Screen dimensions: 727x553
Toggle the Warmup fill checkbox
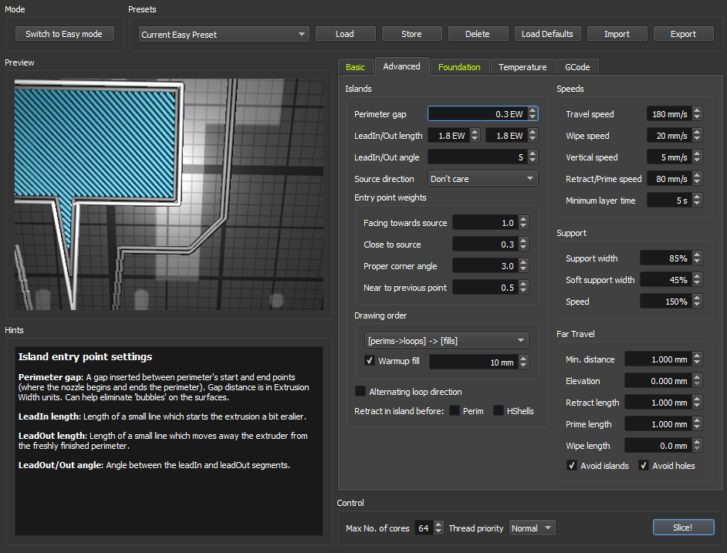369,361
